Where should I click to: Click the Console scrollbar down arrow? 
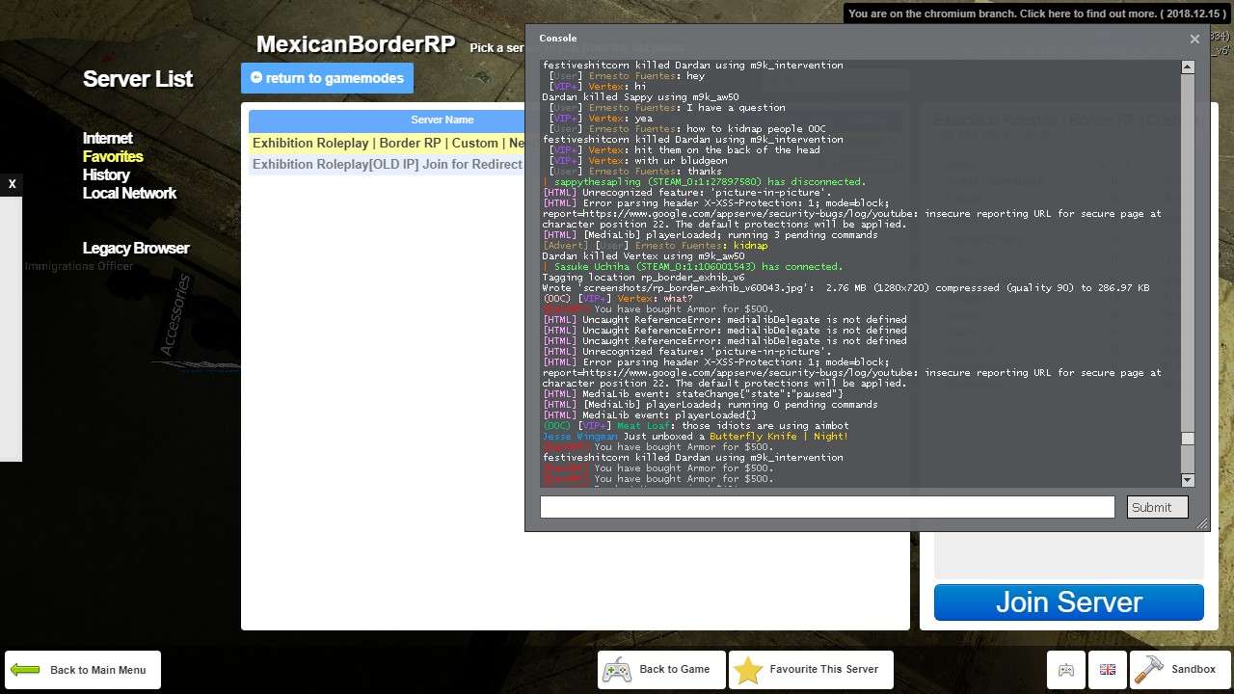[1188, 480]
